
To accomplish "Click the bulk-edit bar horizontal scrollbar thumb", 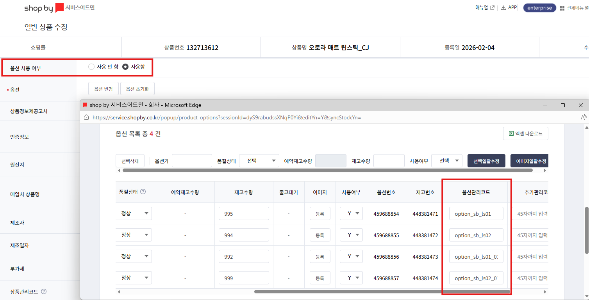I will click(328, 170).
